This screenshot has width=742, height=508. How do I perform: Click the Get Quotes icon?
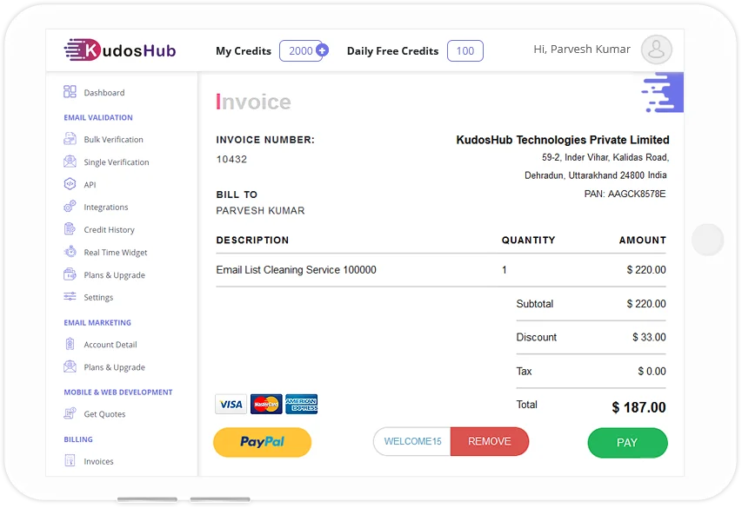coord(70,413)
